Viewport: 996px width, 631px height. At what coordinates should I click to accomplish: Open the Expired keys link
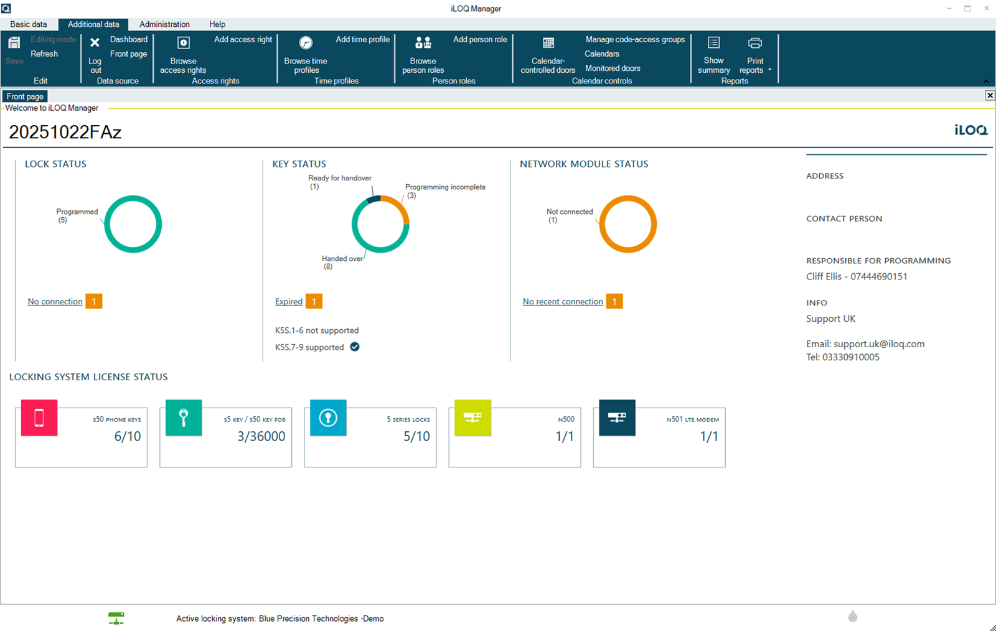(288, 301)
